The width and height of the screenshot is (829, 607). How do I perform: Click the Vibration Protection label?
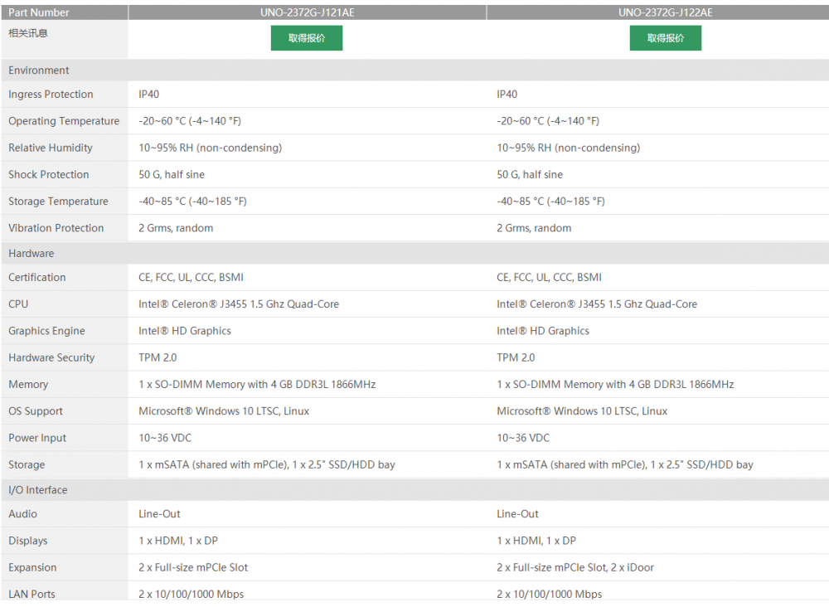(56, 228)
